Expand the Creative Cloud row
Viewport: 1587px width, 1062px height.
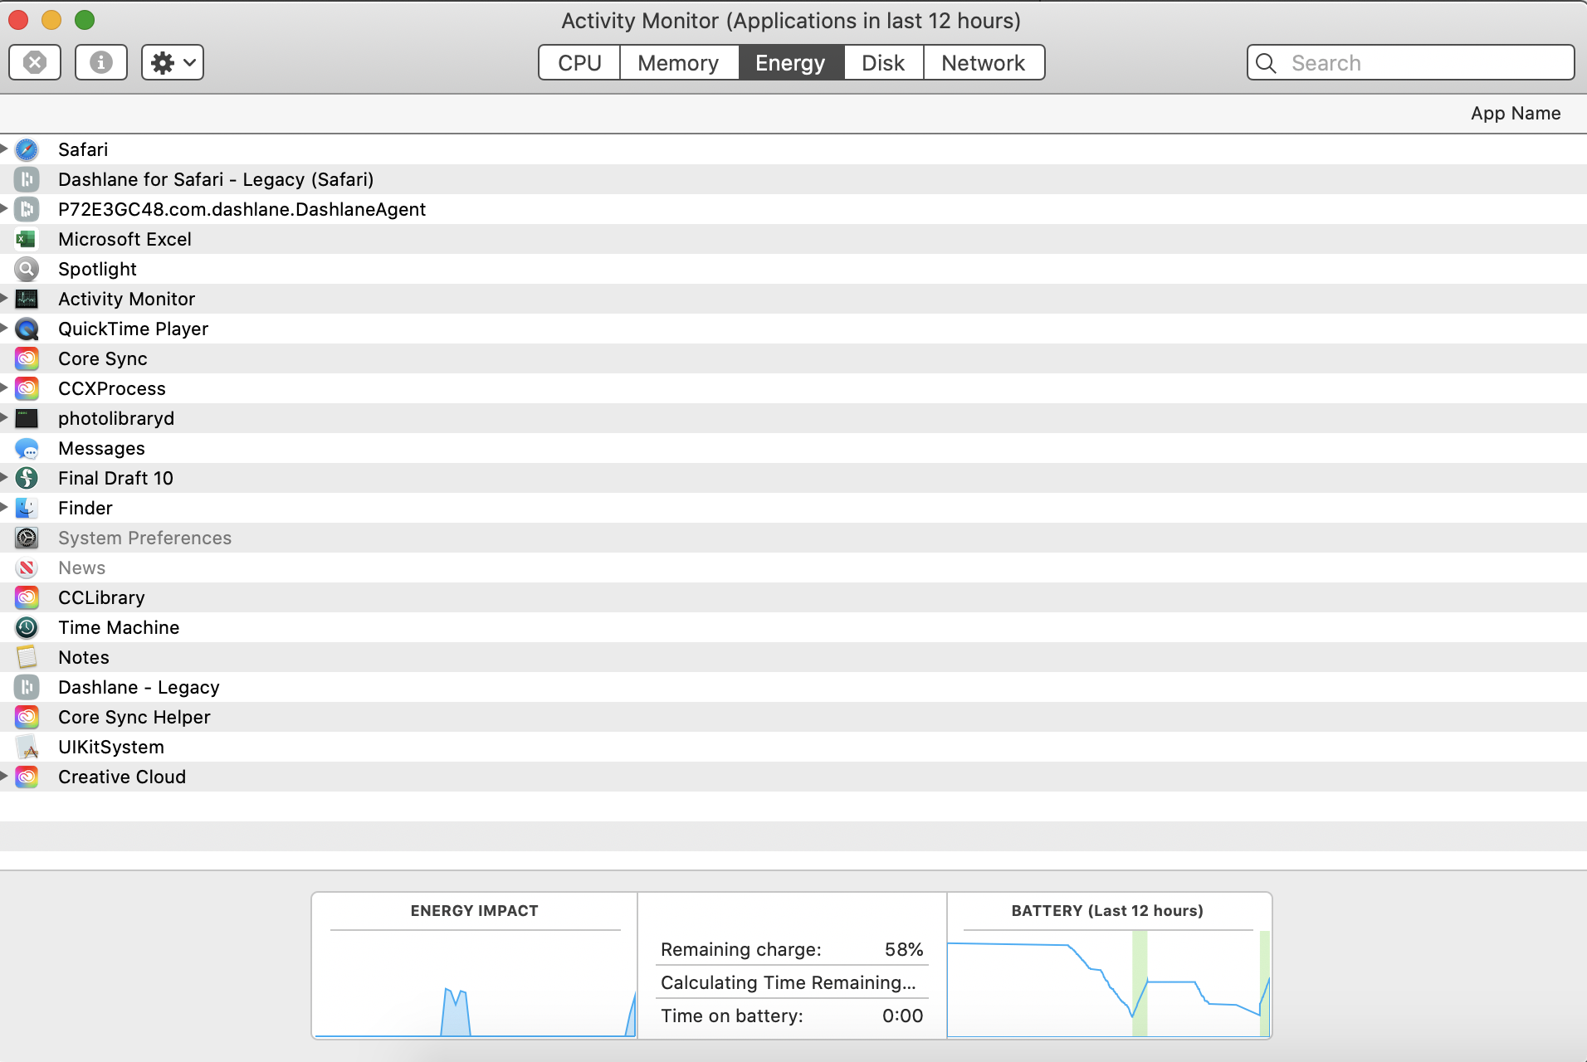[x=4, y=776]
